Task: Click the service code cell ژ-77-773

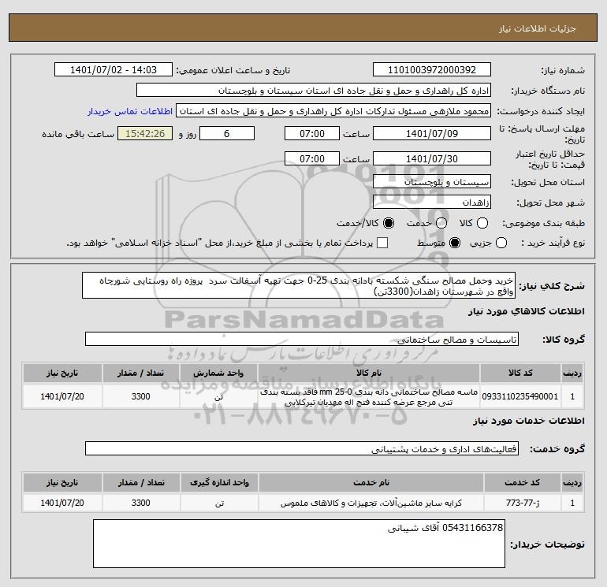Action: (x=522, y=503)
